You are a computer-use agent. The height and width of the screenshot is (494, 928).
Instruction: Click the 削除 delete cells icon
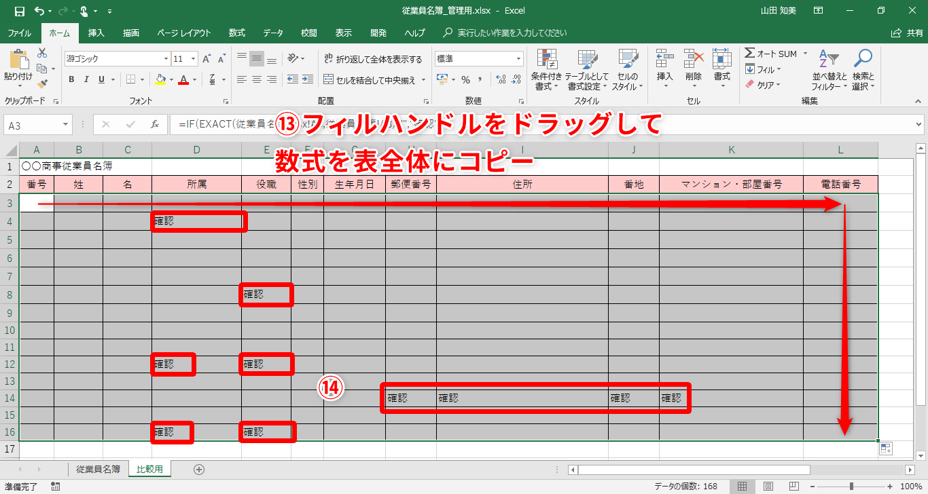(x=693, y=59)
